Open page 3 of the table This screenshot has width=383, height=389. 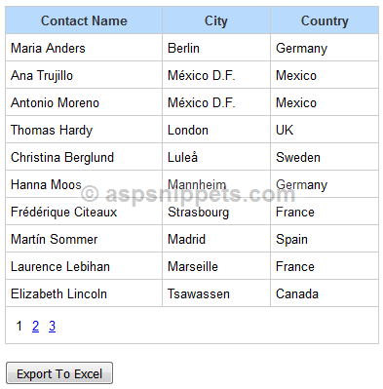52,326
